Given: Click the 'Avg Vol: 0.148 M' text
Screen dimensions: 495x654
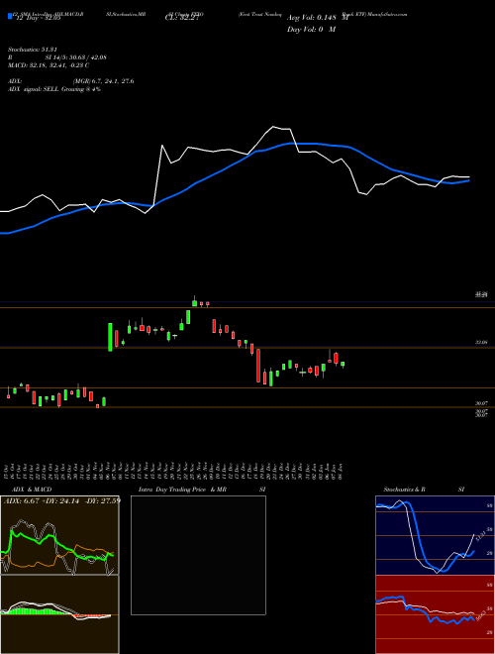Looking at the screenshot, I should pos(318,18).
